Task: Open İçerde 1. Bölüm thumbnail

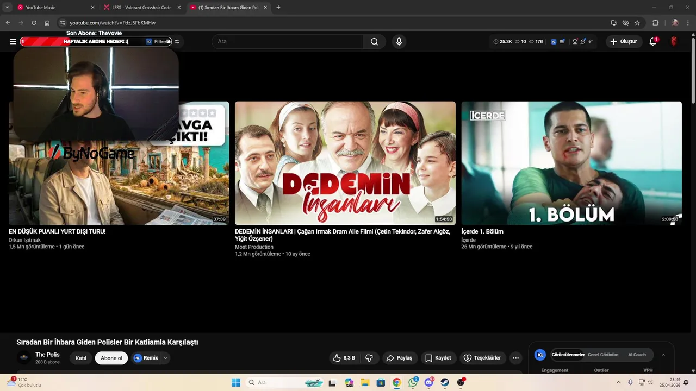Action: [x=571, y=163]
